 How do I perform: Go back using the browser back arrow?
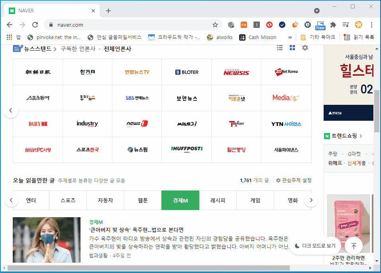point(10,25)
